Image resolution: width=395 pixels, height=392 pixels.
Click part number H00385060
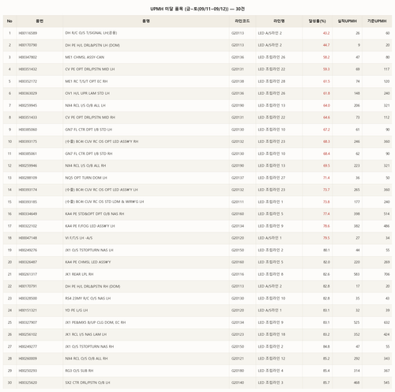click(x=28, y=130)
